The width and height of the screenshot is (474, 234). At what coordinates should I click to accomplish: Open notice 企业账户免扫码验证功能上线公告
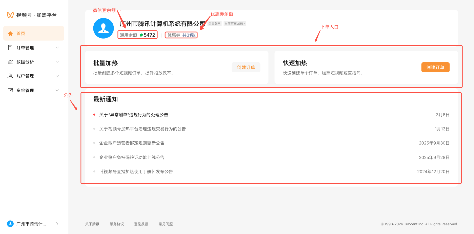[x=132, y=157]
